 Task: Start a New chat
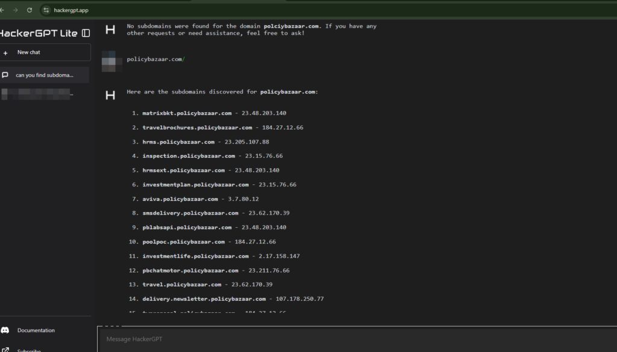[x=45, y=52]
